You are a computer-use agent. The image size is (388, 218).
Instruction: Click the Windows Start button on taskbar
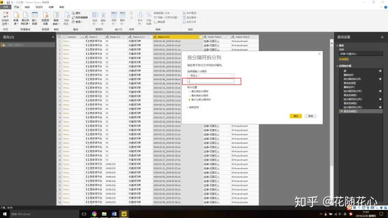[x=4, y=214]
